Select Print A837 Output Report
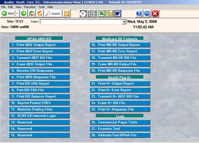The height and width of the screenshot is (143, 199). click(x=39, y=45)
